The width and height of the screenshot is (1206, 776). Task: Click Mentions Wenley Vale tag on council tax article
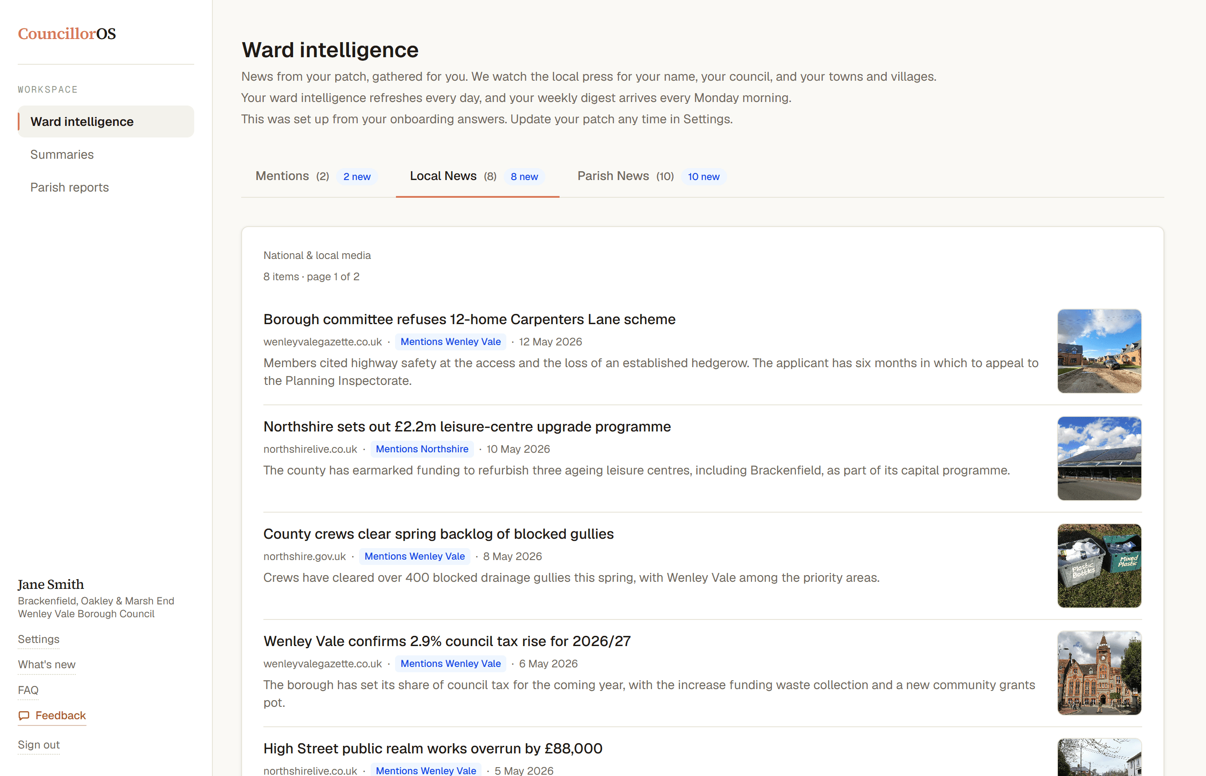(x=450, y=664)
